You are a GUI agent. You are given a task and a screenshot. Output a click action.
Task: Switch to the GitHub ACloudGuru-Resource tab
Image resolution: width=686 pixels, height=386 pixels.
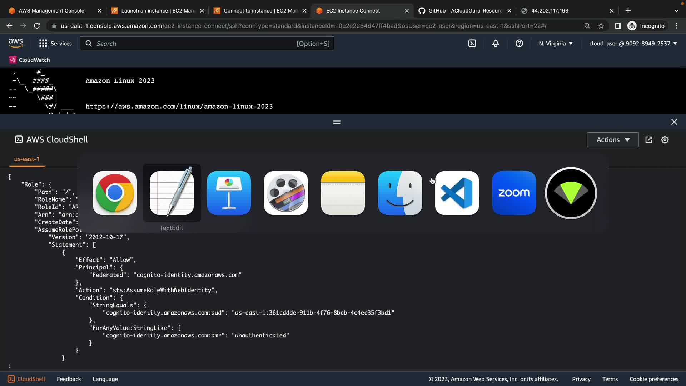464,11
